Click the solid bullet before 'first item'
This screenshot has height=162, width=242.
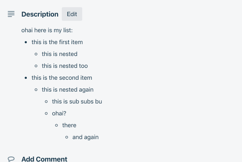click(26, 42)
